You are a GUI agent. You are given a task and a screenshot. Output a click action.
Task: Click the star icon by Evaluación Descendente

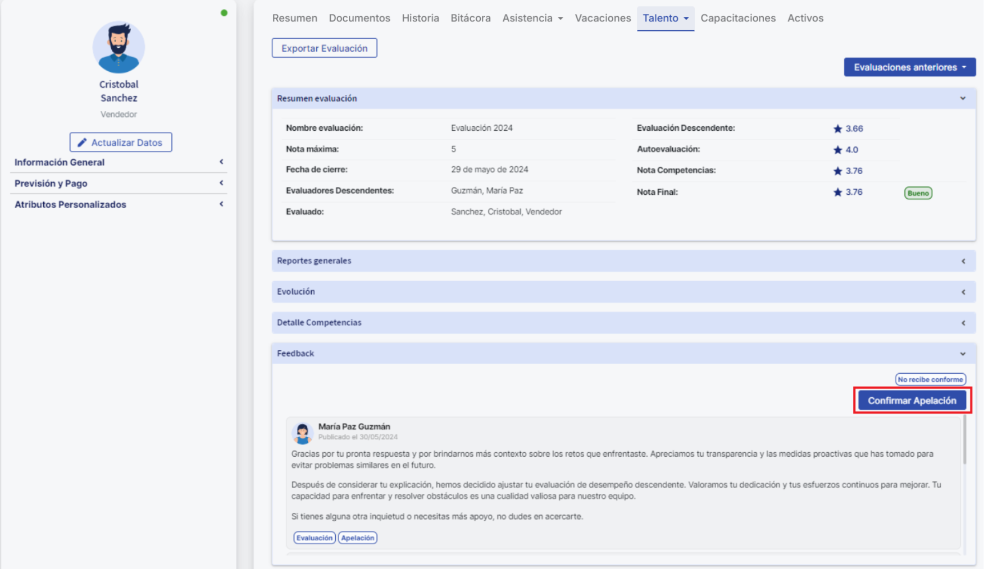coord(837,129)
